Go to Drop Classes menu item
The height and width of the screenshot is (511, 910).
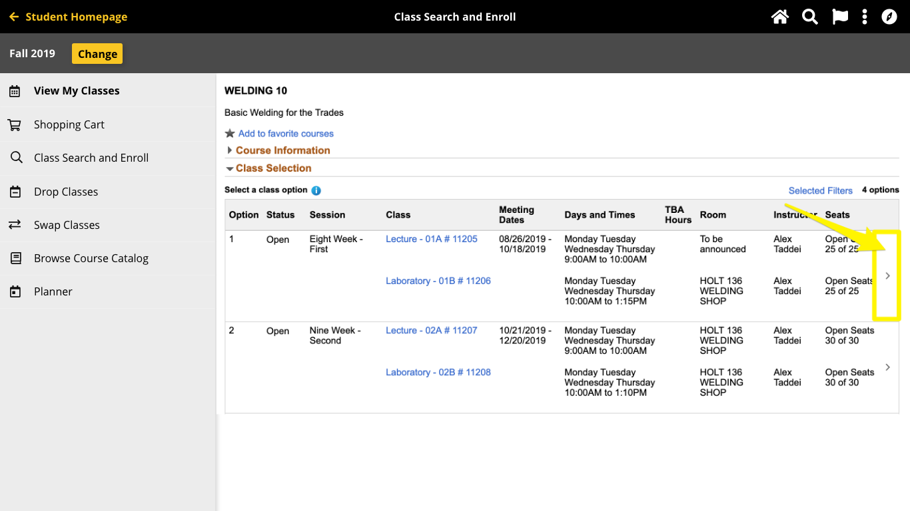point(66,192)
